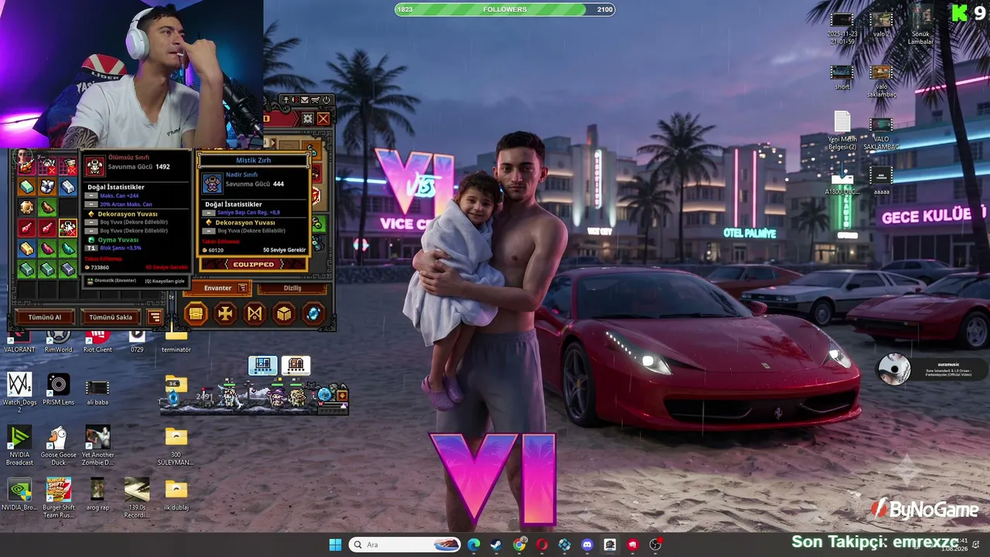Open Discord from the taskbar
990x557 pixels.
click(x=587, y=545)
